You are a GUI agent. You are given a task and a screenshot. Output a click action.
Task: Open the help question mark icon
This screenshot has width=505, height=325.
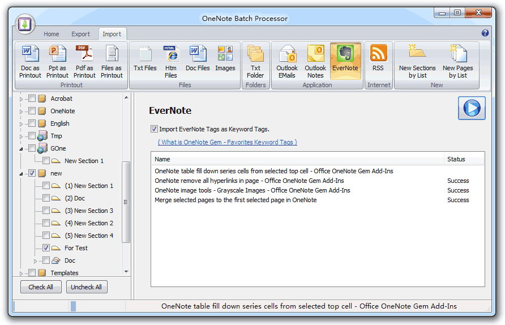click(x=485, y=33)
